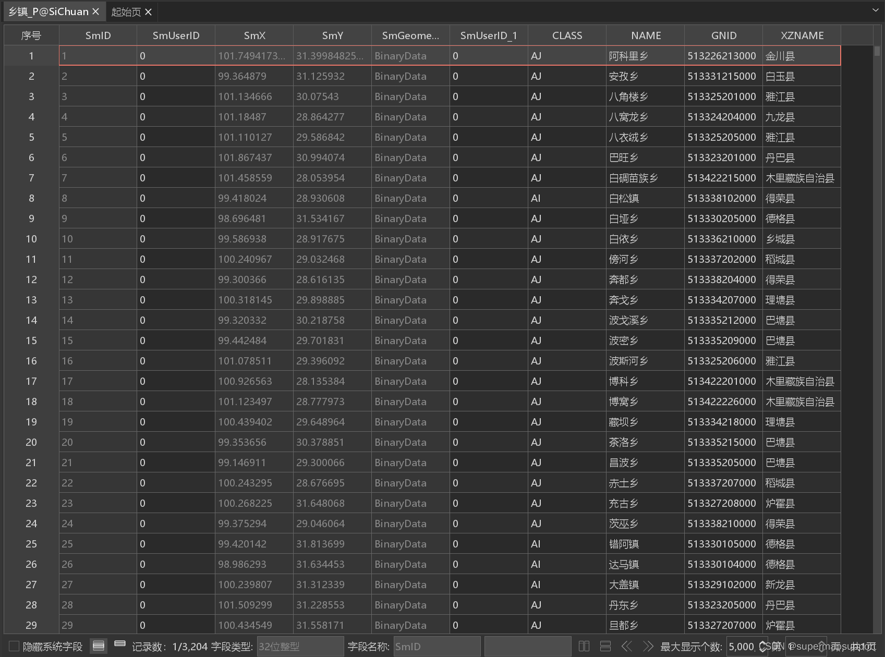The image size is (885, 657).
Task: Click the split panes icon near page navigation
Action: [584, 646]
